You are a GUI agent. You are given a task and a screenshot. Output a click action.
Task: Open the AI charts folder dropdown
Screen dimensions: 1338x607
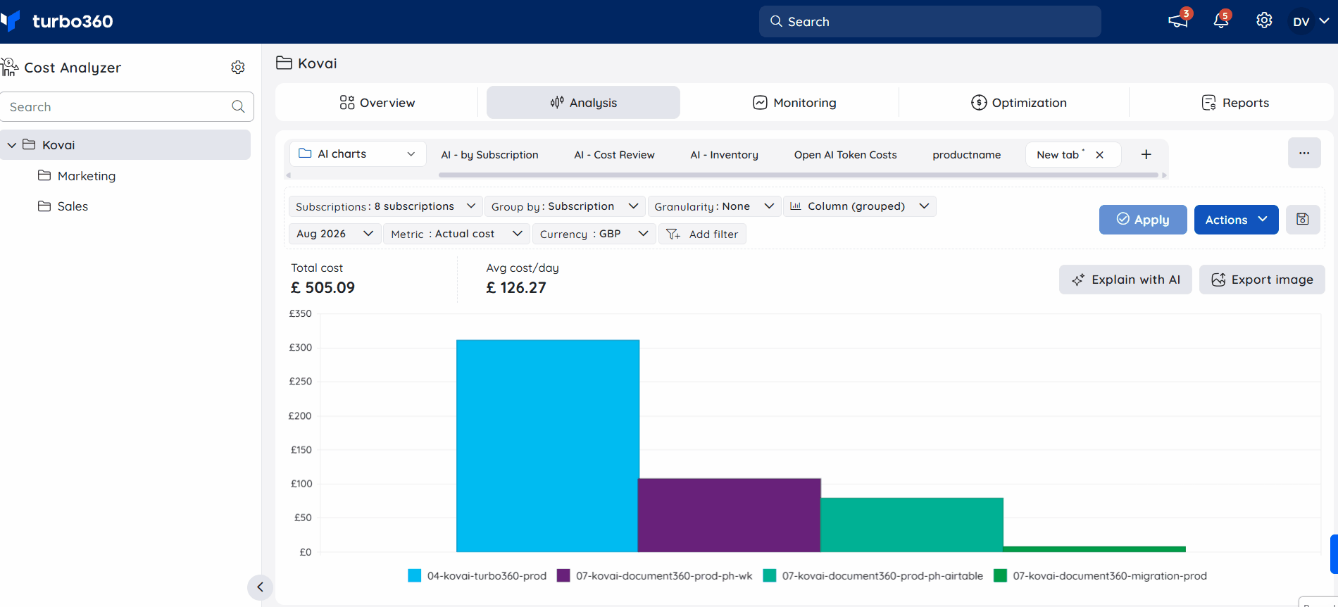coord(358,154)
